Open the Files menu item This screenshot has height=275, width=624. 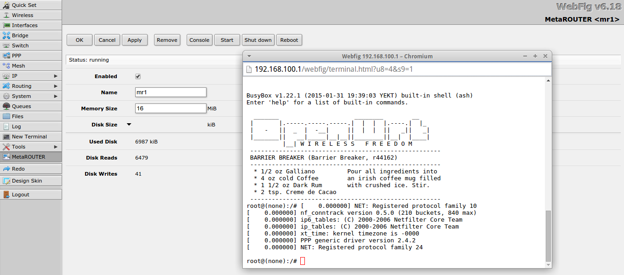(x=31, y=116)
